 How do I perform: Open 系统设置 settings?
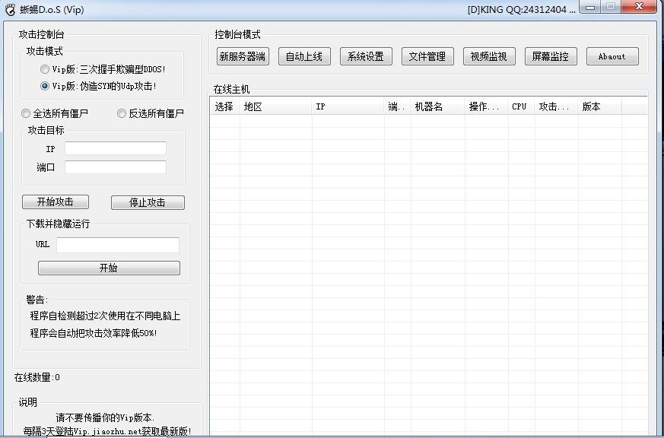coord(366,56)
